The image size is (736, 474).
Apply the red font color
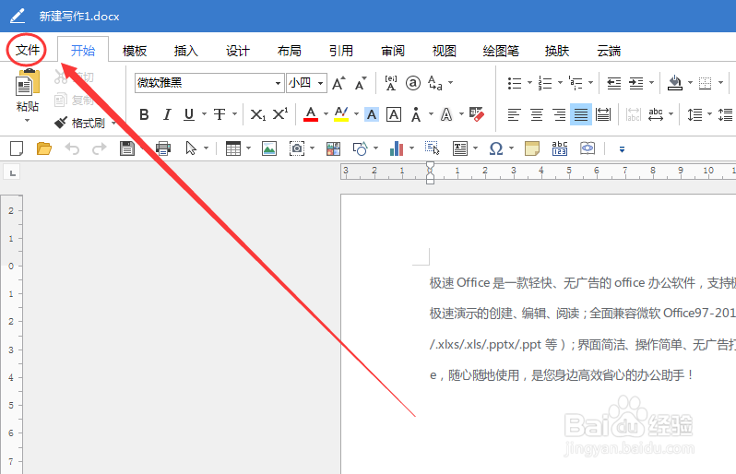[311, 114]
